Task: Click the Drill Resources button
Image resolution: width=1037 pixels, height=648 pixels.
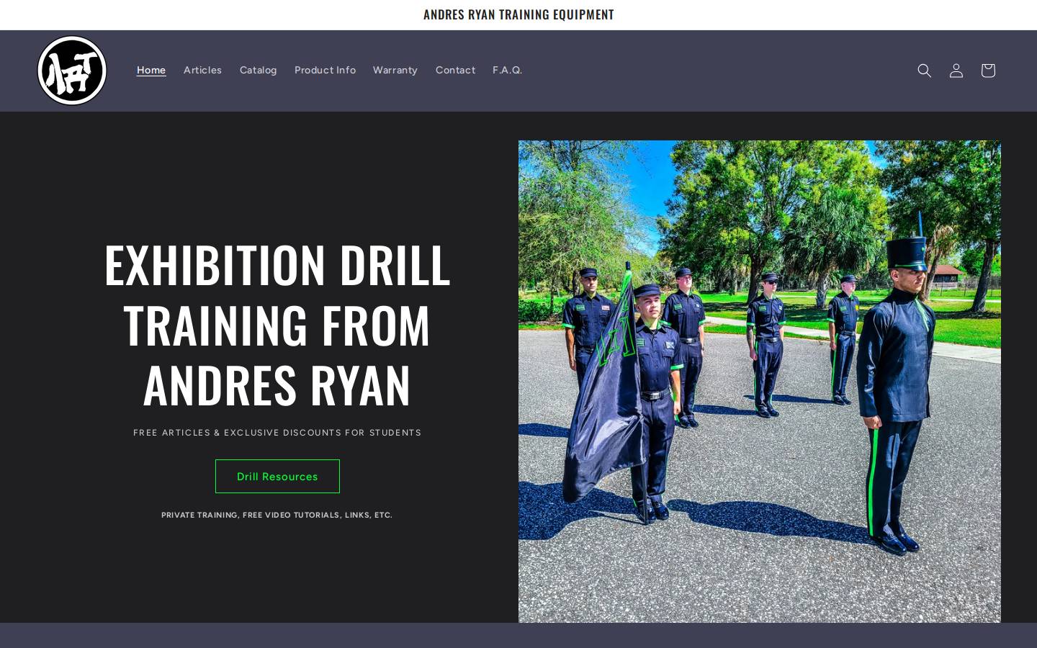Action: [x=277, y=477]
